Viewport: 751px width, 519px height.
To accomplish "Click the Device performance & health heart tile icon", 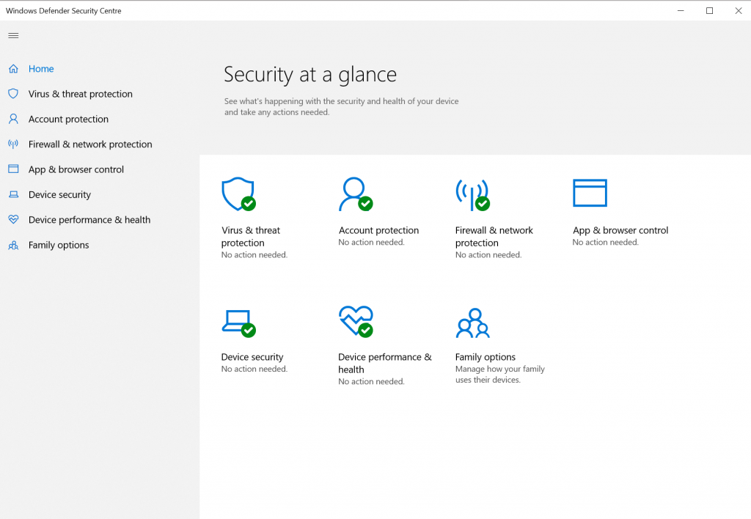I will click(356, 321).
